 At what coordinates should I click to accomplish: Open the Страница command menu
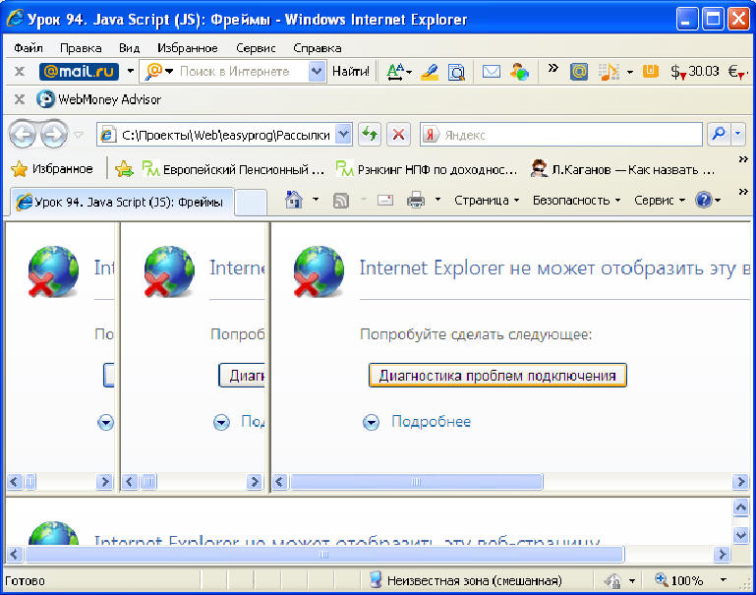(487, 200)
